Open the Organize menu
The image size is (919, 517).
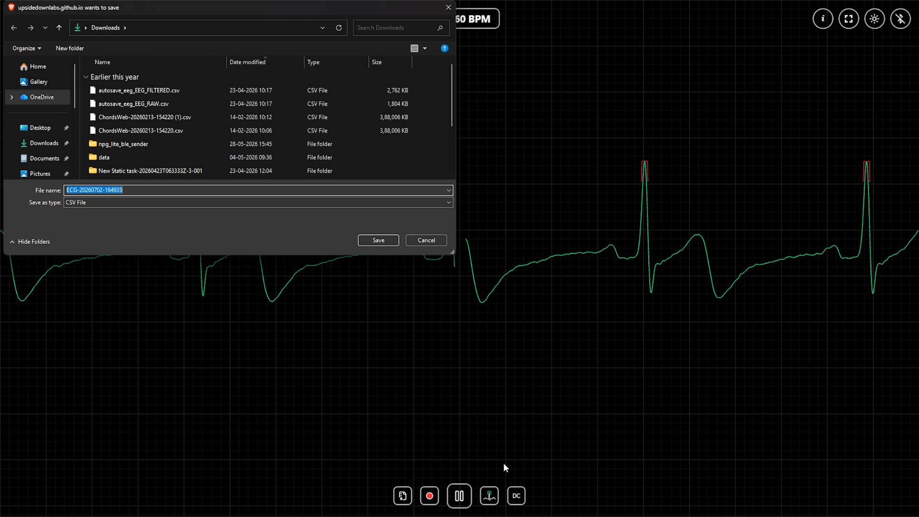(27, 48)
